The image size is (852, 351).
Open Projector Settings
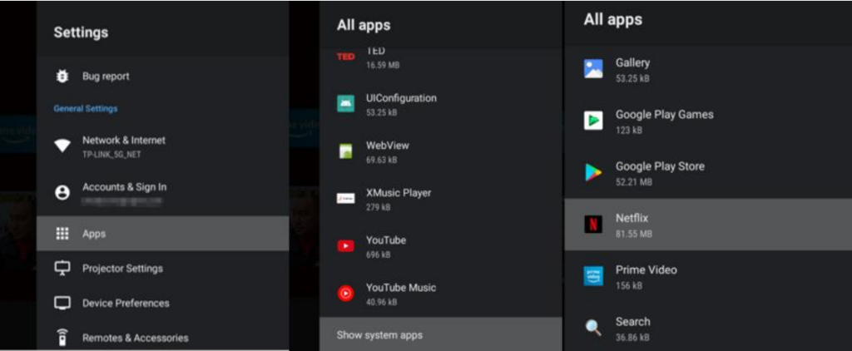(162, 269)
